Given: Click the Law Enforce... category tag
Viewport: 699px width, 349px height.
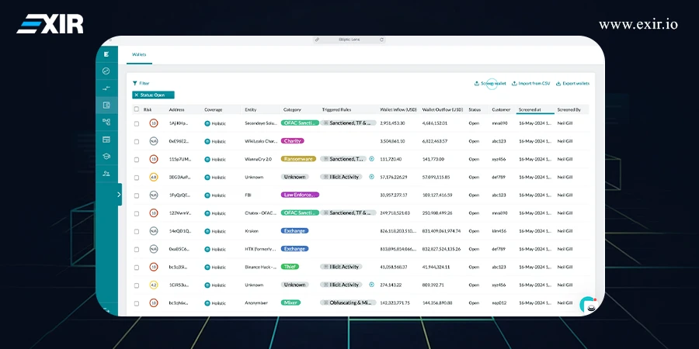Looking at the screenshot, I should tap(300, 195).
